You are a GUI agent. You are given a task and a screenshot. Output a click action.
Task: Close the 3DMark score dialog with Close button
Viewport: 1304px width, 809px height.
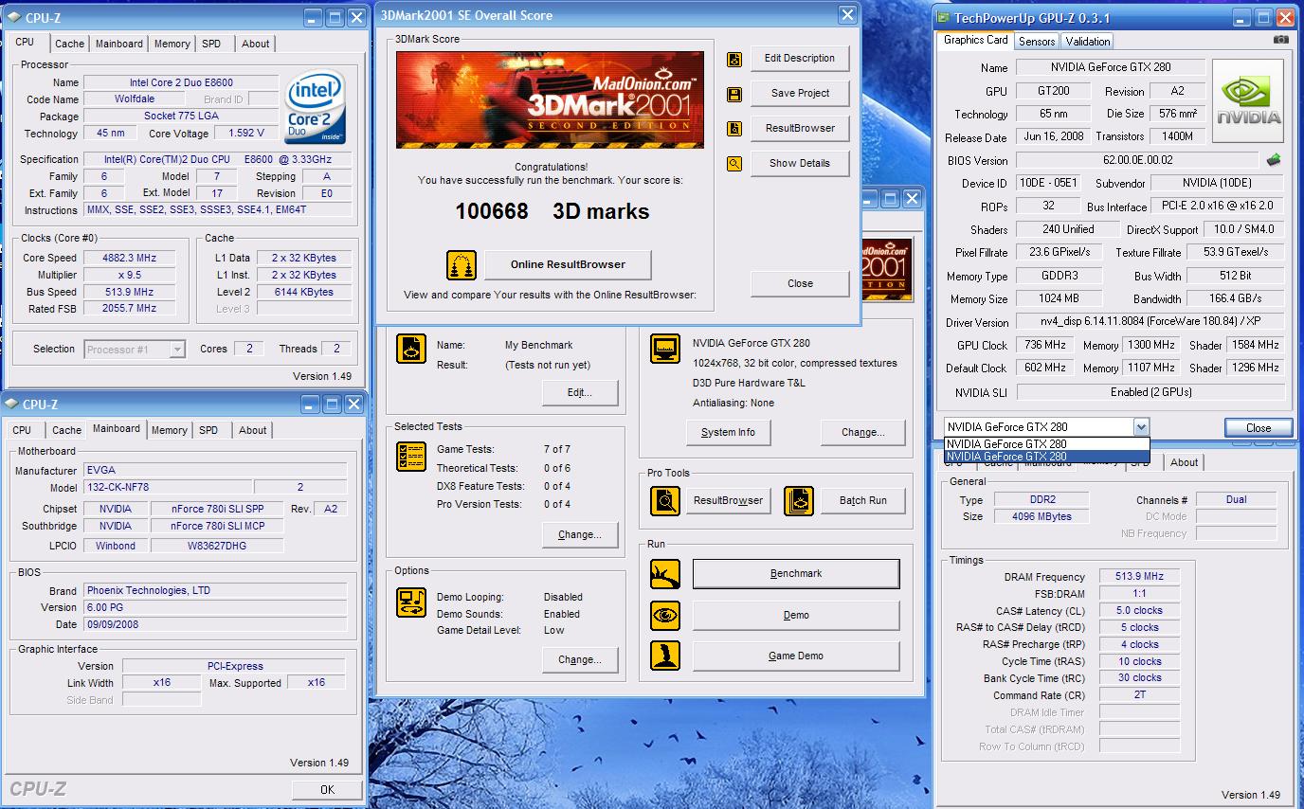pos(800,283)
